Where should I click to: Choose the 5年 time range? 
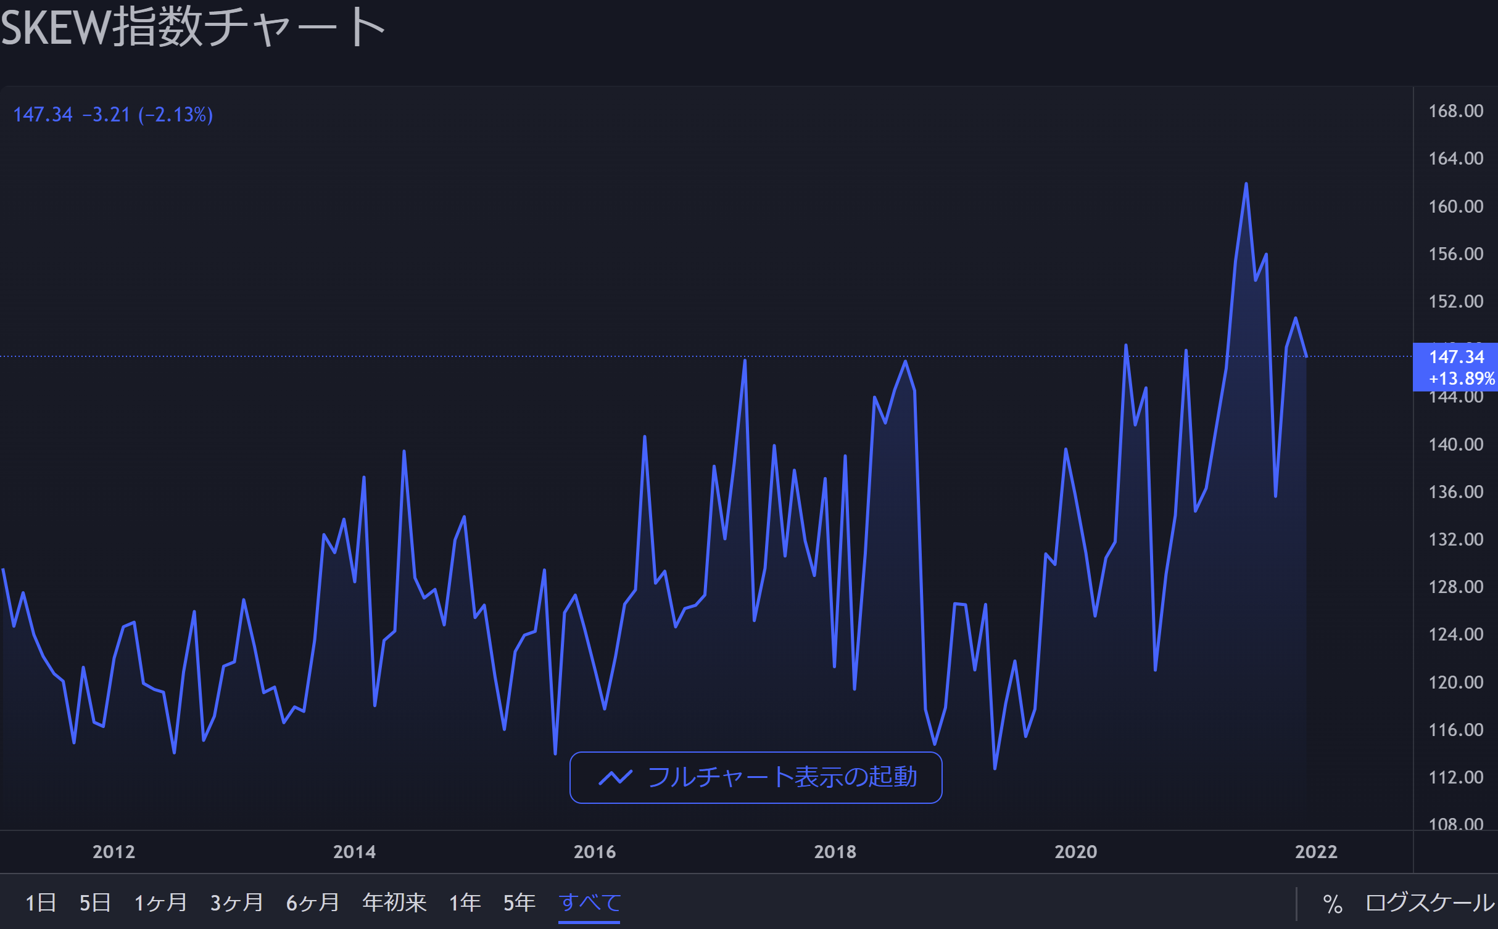519,902
